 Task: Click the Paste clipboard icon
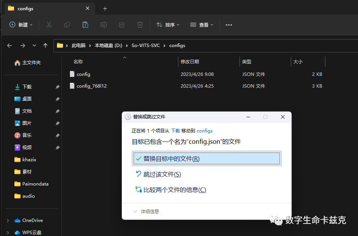pos(85,25)
